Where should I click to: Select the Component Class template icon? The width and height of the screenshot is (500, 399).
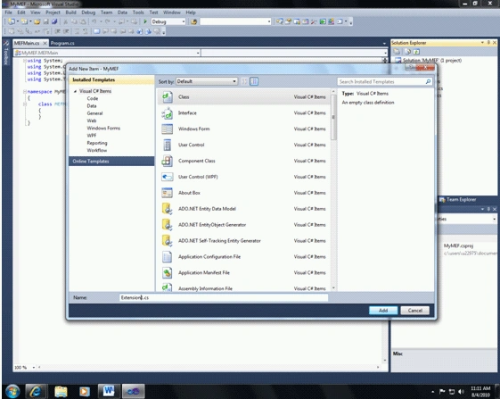[x=167, y=161]
